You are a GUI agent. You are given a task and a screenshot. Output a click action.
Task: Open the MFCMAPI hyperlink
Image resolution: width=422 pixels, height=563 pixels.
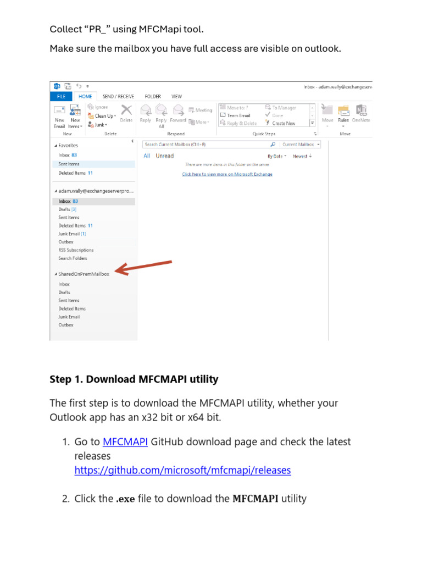(125, 441)
